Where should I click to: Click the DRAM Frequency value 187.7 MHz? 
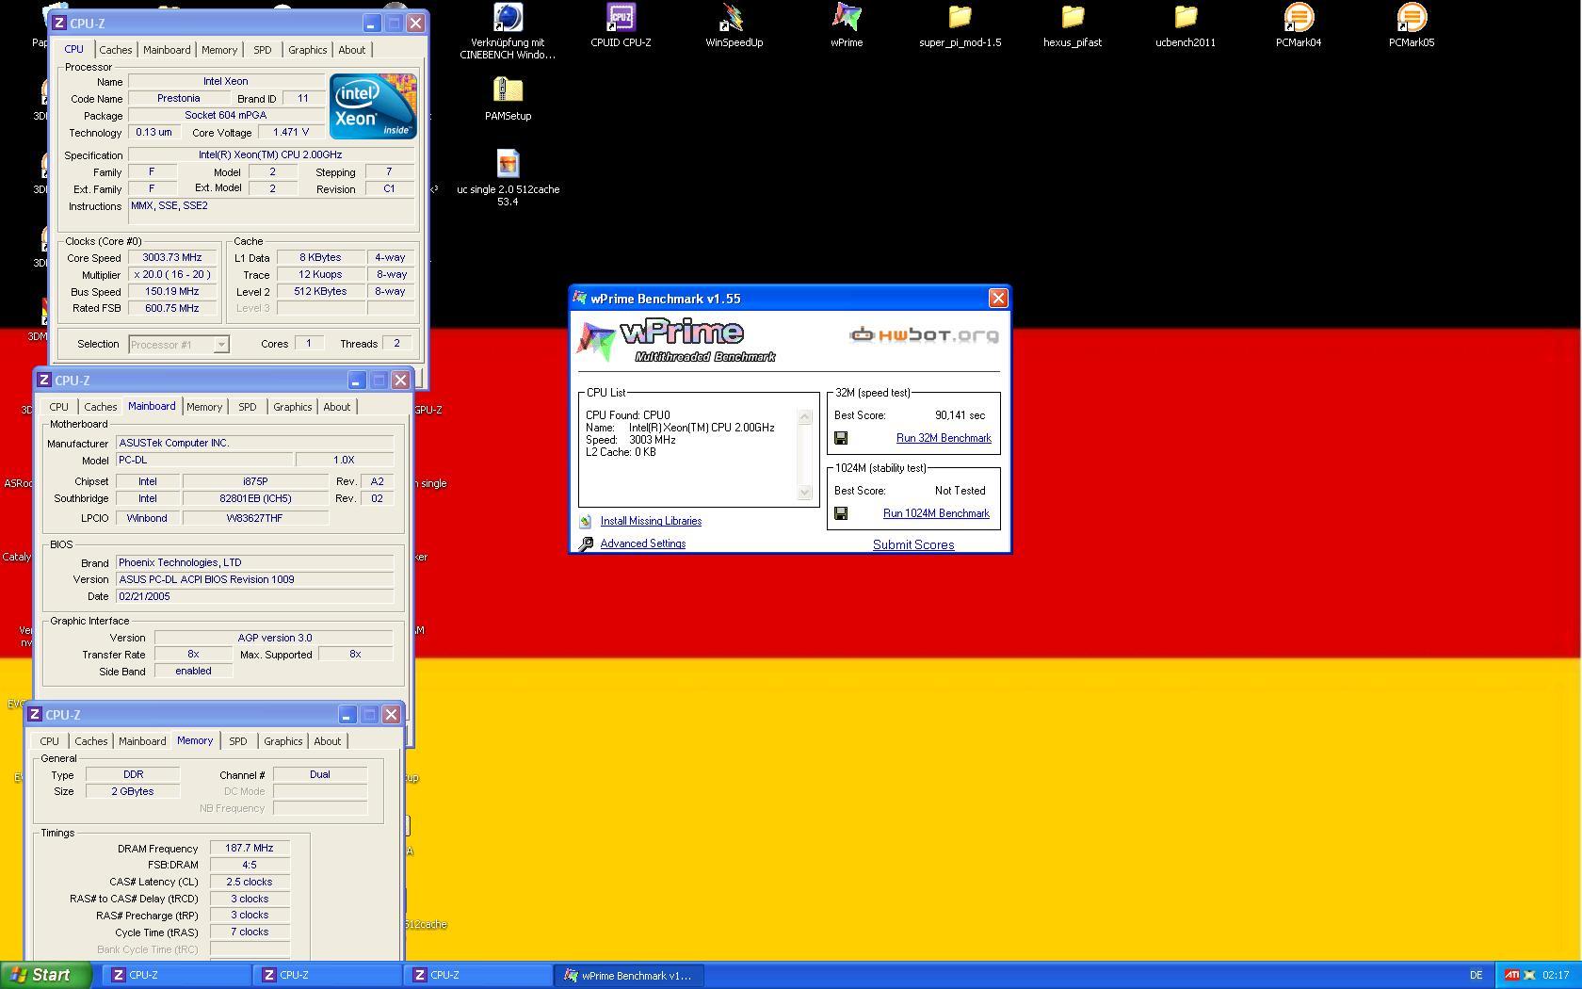click(x=250, y=848)
